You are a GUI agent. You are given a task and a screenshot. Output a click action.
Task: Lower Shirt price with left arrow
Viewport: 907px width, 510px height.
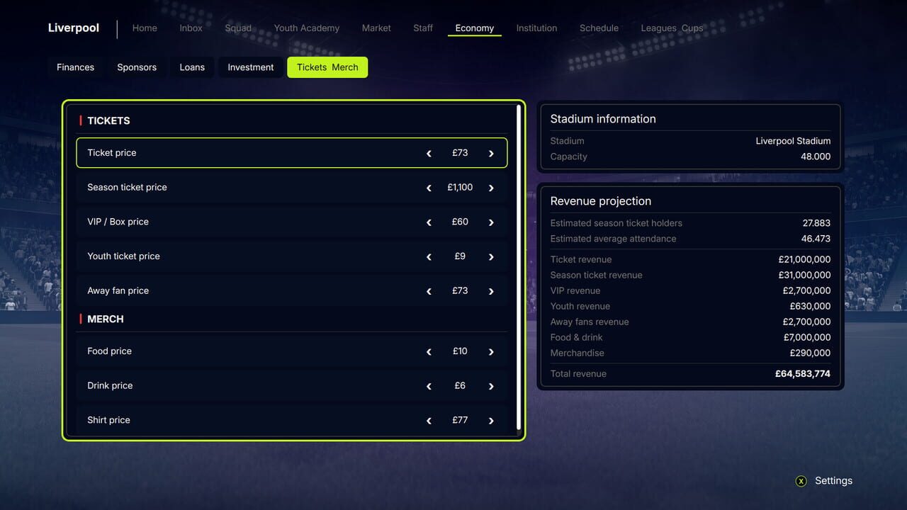coord(429,421)
